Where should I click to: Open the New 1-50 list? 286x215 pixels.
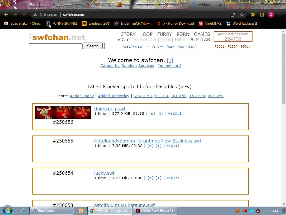point(143,96)
